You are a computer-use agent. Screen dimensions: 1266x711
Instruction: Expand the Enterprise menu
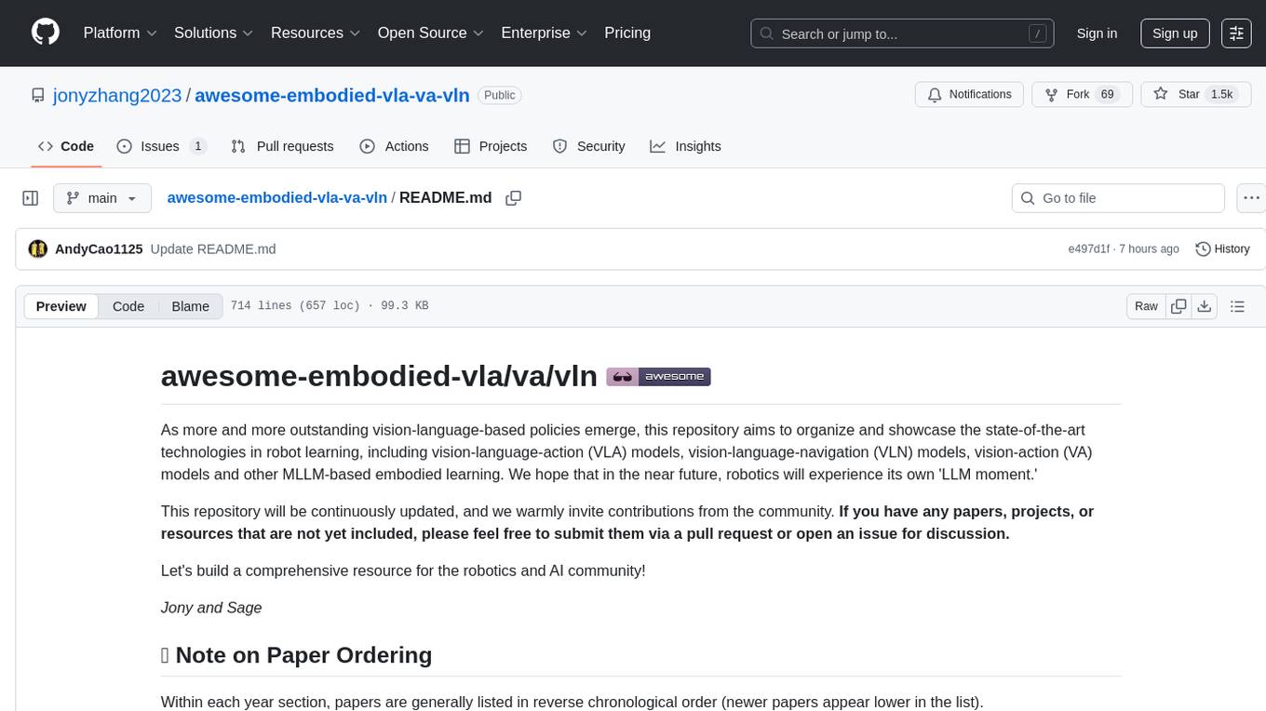coord(545,33)
